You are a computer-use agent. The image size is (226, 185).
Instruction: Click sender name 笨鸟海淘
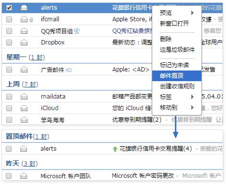click(x=53, y=120)
